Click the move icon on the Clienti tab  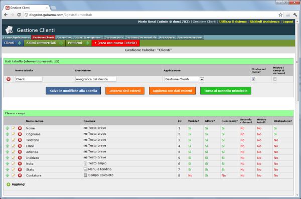coord(20,43)
